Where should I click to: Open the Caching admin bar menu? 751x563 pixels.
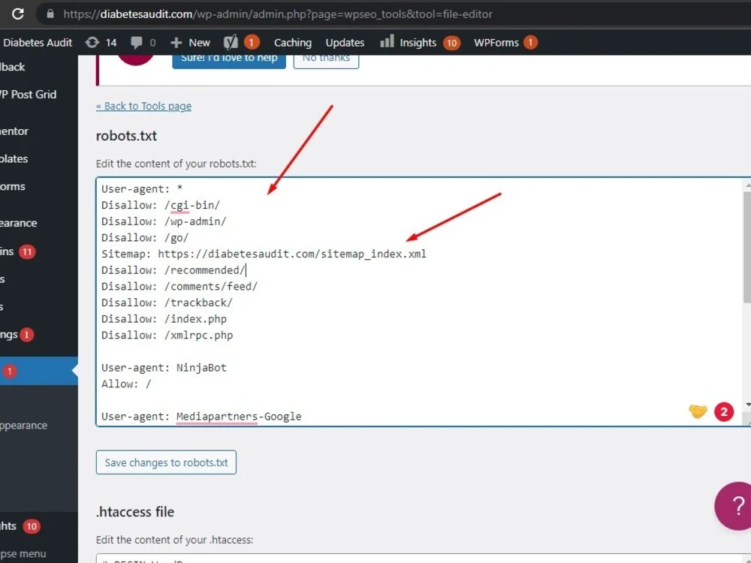(293, 43)
